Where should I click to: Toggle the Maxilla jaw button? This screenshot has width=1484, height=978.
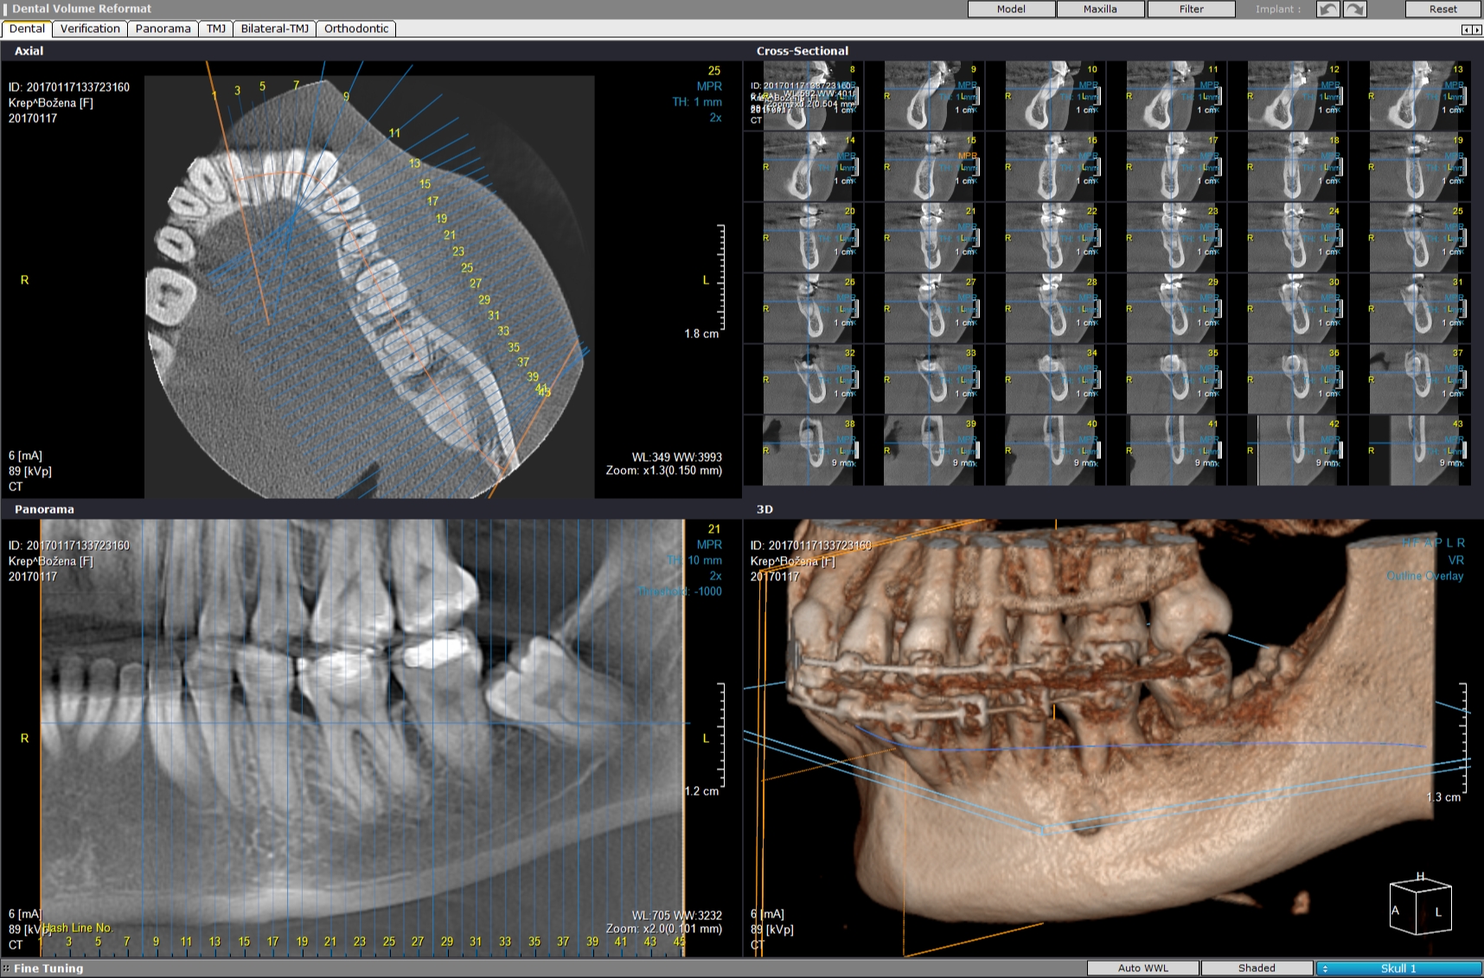click(x=1100, y=10)
